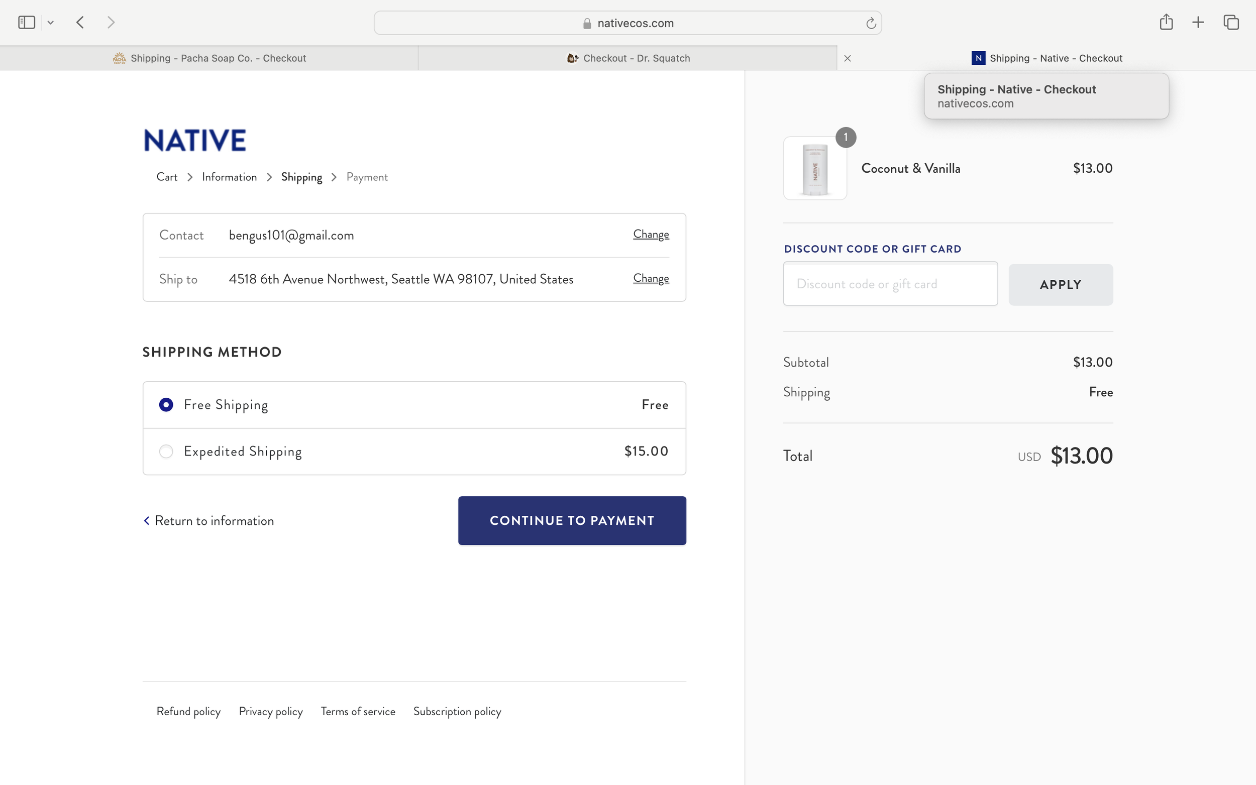Select Expedited Shipping for $15.00
This screenshot has height=785, width=1256.
(x=243, y=451)
